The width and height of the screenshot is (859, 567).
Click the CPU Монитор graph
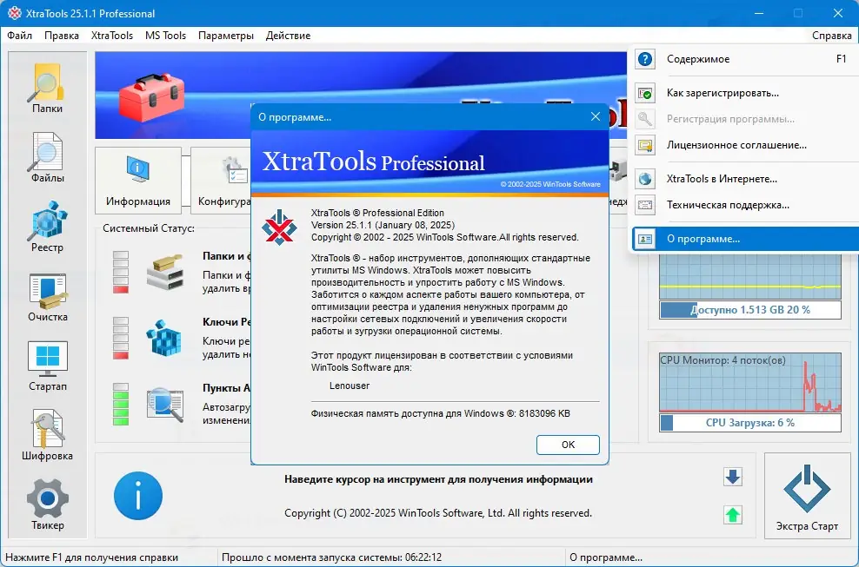[750, 382]
